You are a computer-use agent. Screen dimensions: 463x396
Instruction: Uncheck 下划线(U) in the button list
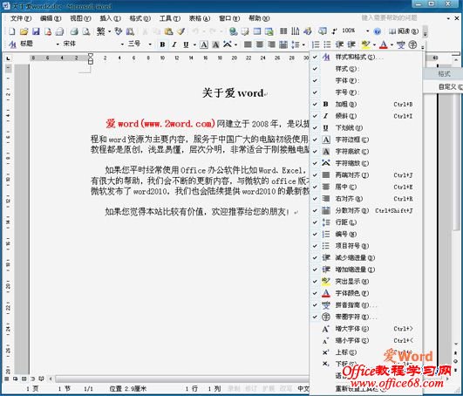point(365,128)
